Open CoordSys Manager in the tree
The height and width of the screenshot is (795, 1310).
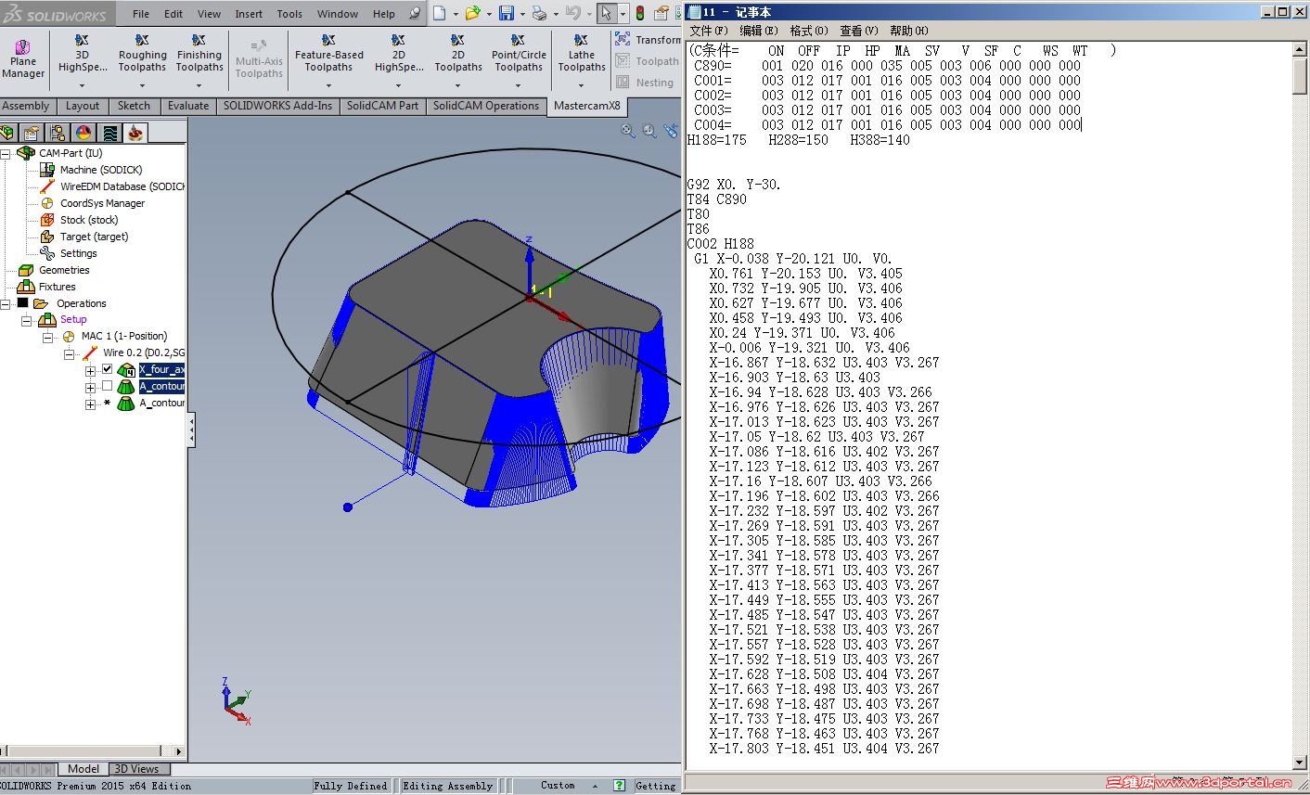pos(93,203)
